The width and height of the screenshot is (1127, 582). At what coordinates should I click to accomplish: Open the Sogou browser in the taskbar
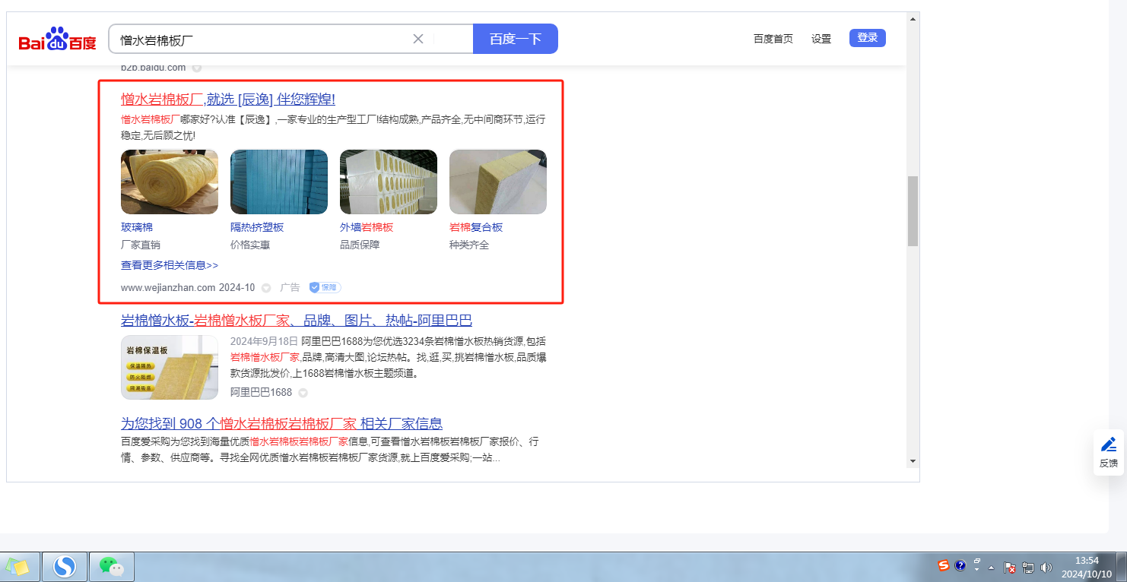coord(65,567)
